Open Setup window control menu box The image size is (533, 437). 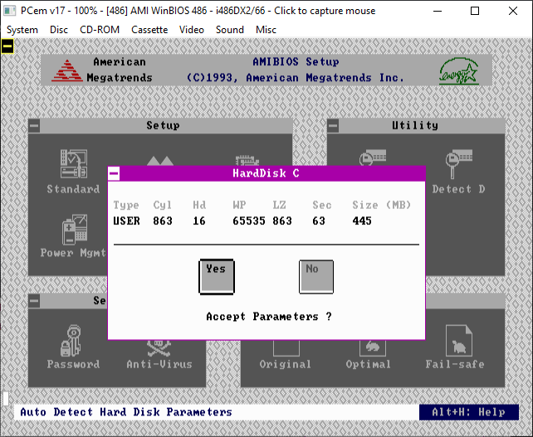34,126
